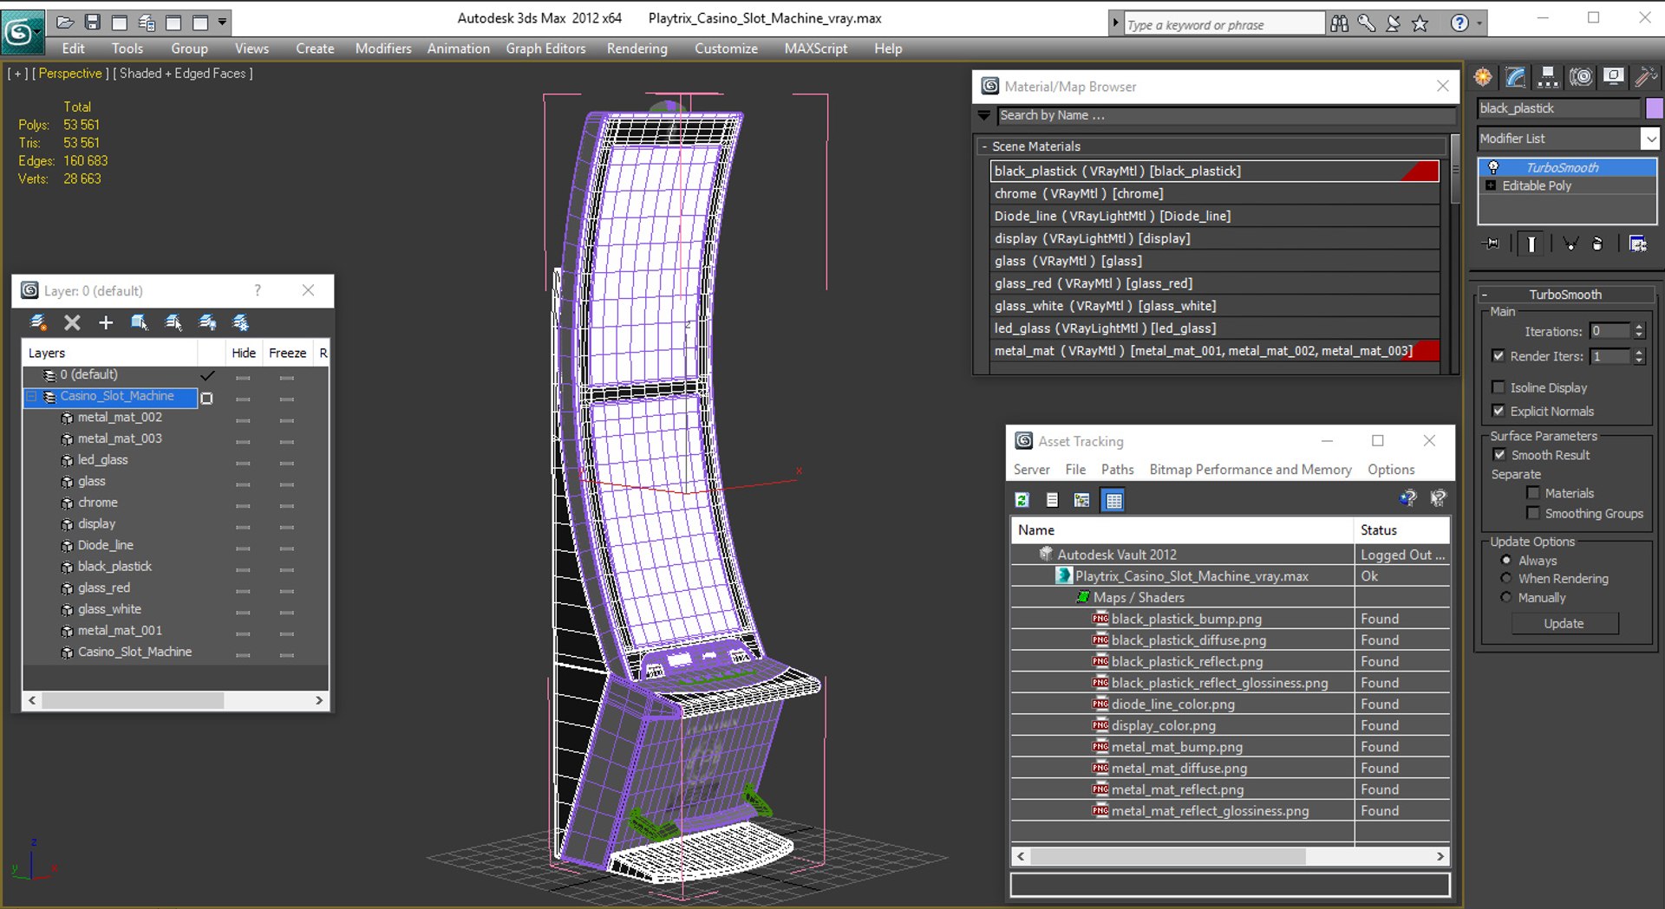Click the object color swatch beside black_plastick

coord(1655,108)
